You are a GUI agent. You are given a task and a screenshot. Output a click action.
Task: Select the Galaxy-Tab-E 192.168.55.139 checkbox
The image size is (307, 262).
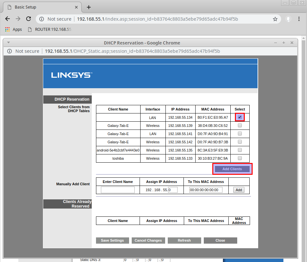click(240, 125)
